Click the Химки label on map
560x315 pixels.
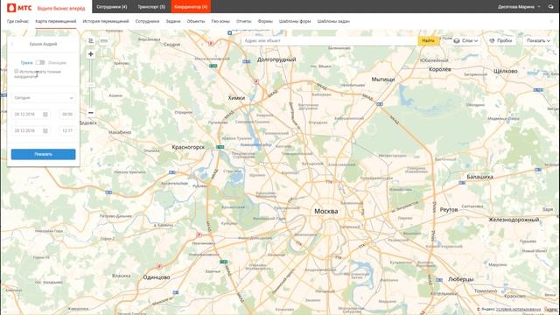pyautogui.click(x=236, y=97)
